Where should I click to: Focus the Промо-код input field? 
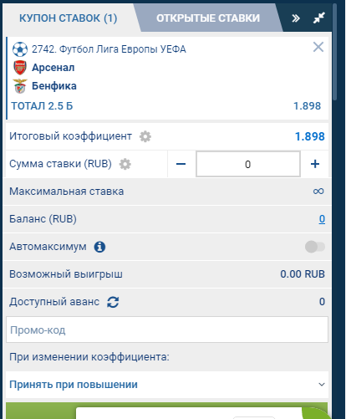tap(167, 330)
